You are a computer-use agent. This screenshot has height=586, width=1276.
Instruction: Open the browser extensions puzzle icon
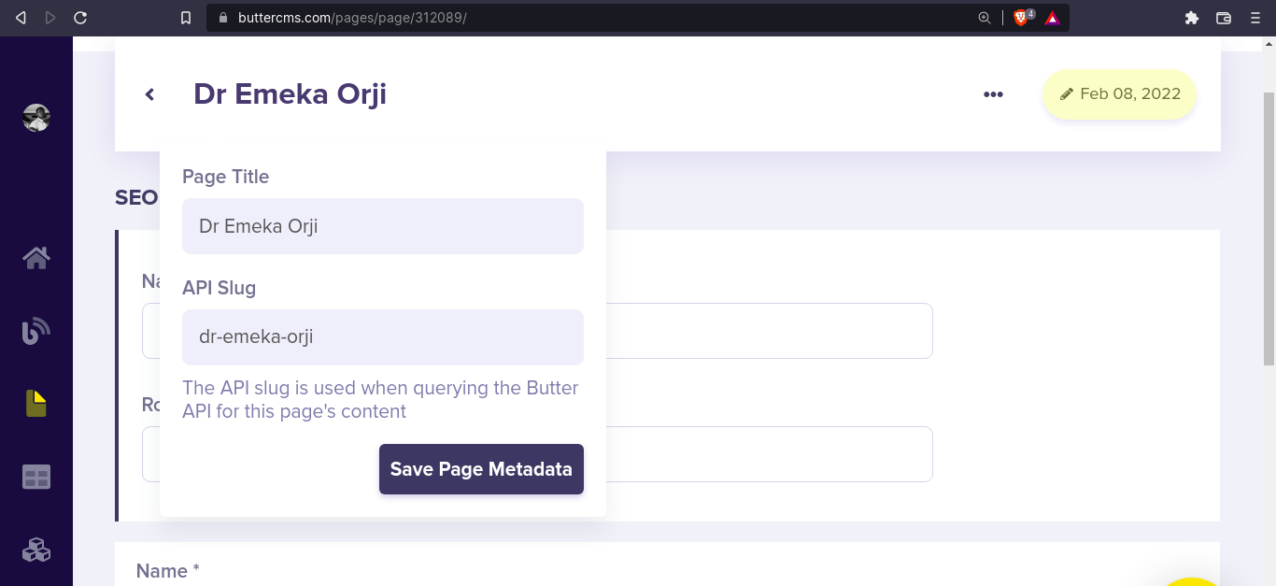coord(1191,18)
